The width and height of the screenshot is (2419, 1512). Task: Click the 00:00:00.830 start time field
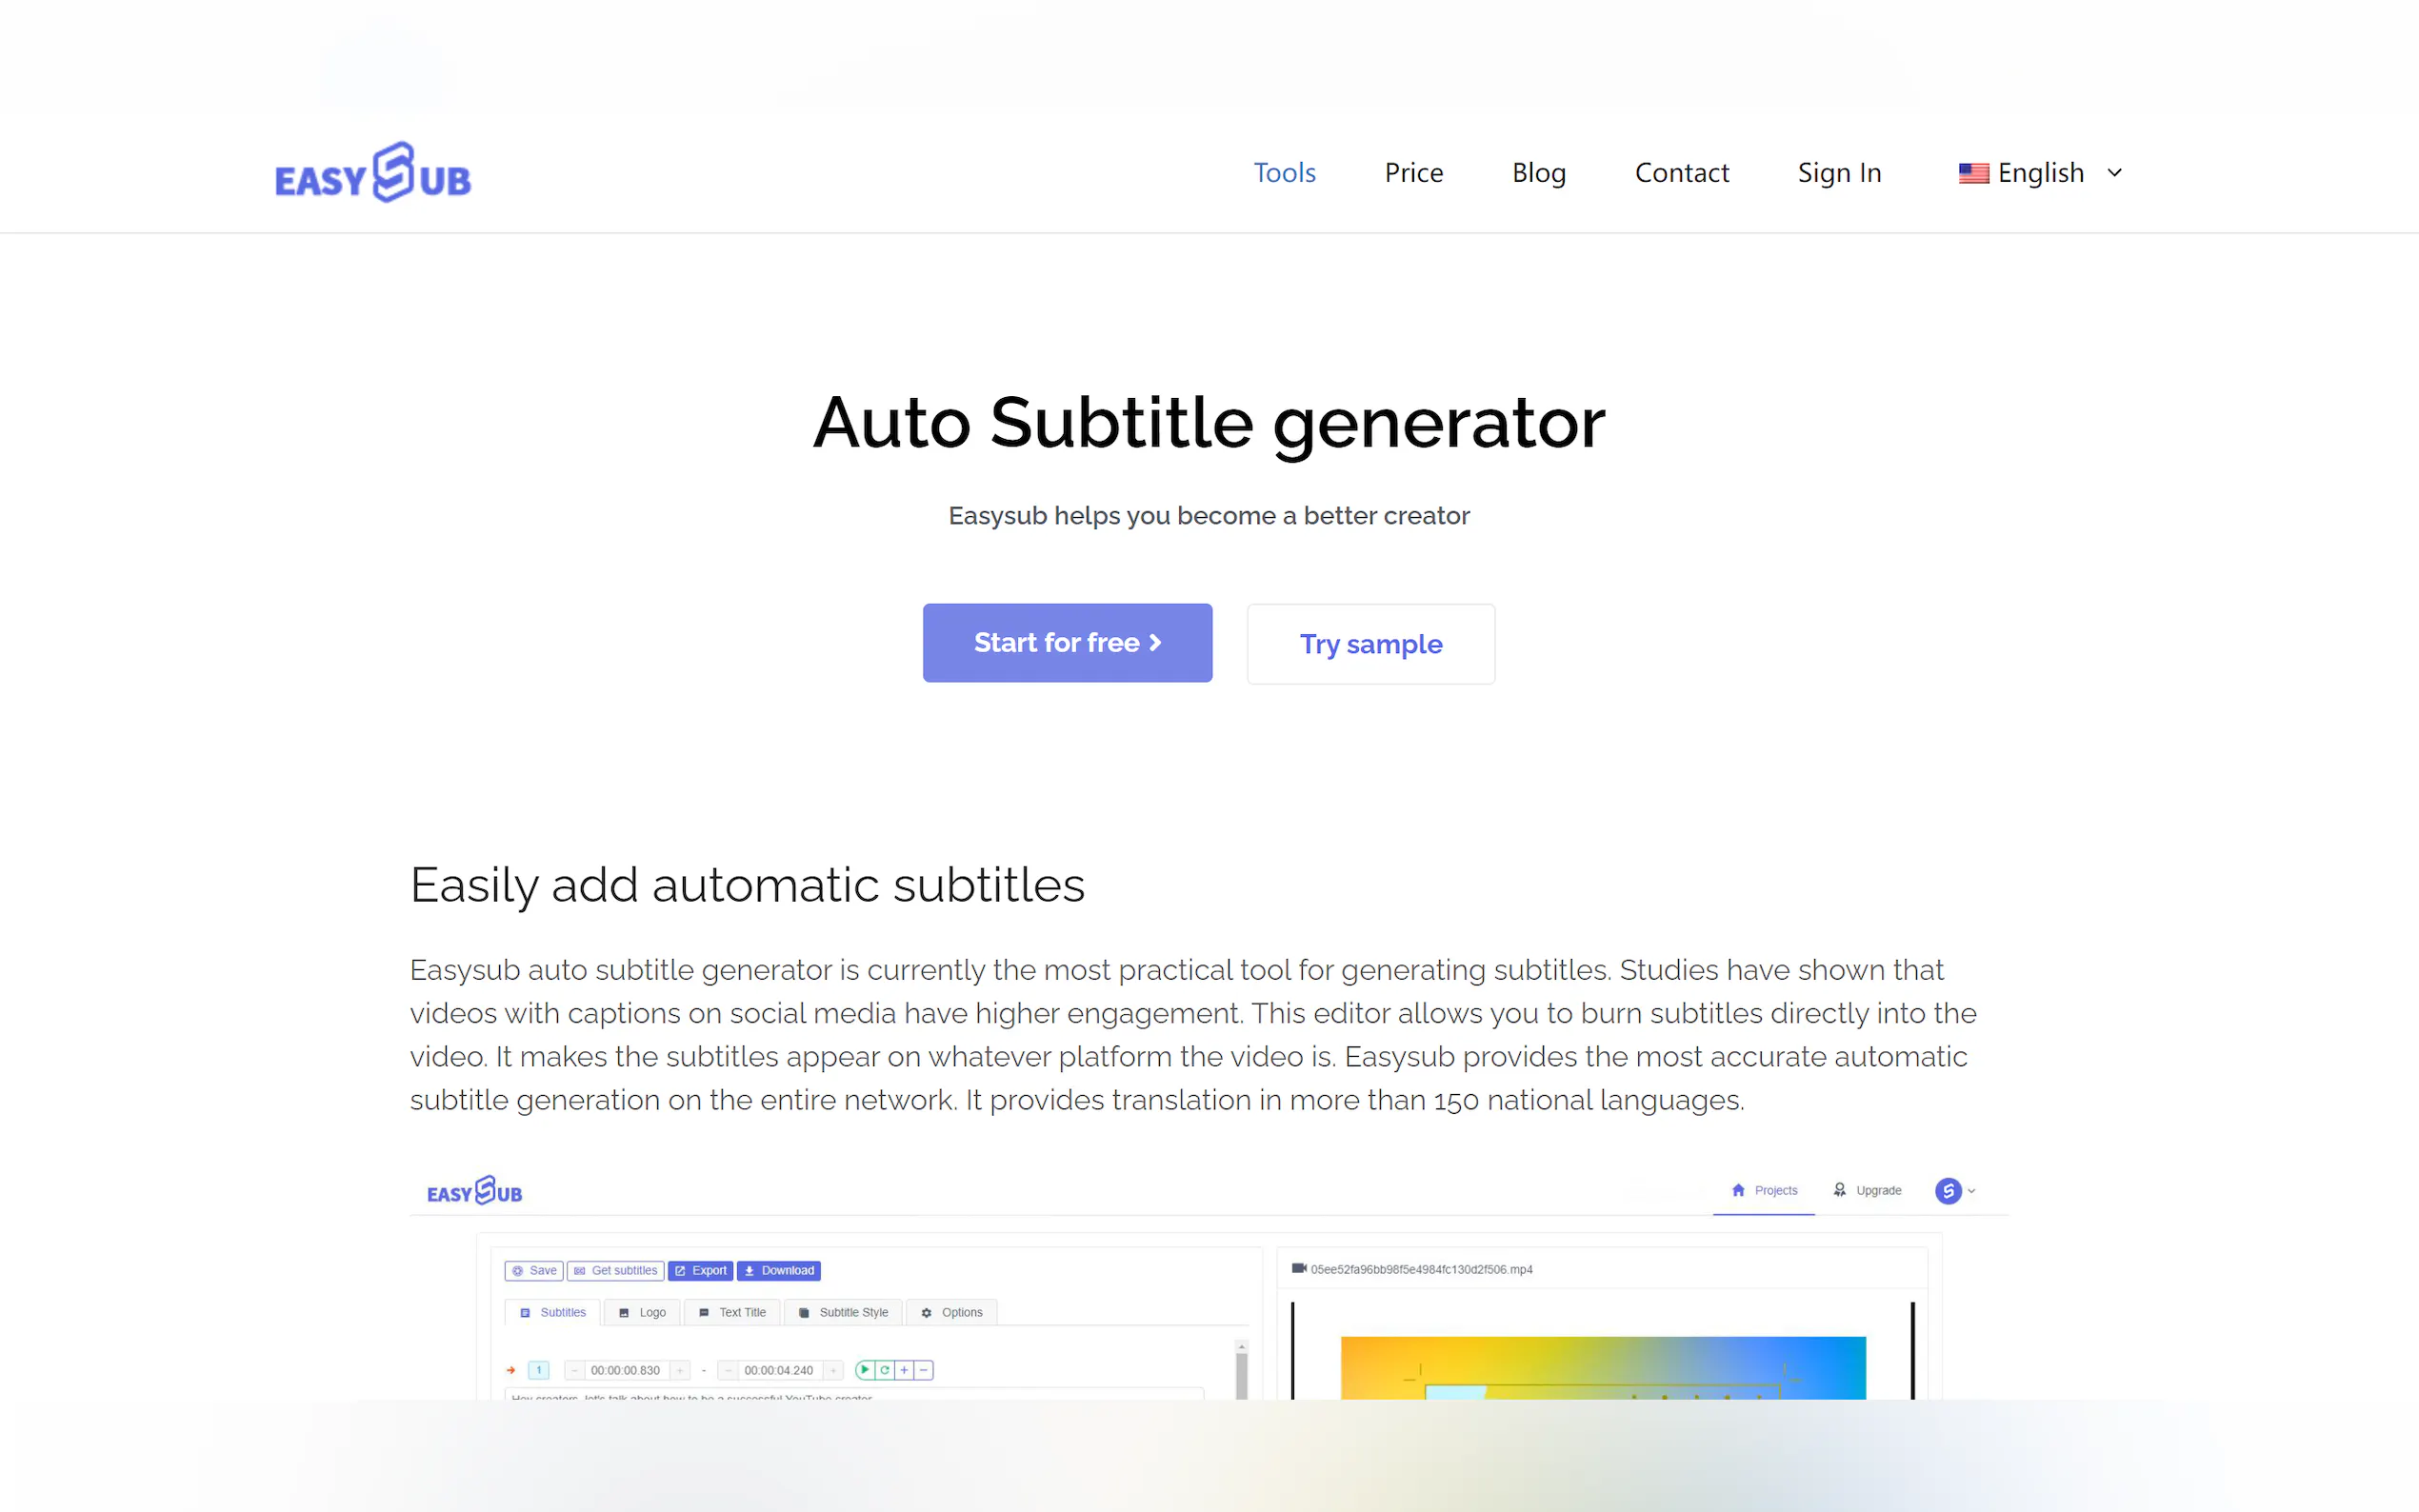point(625,1370)
